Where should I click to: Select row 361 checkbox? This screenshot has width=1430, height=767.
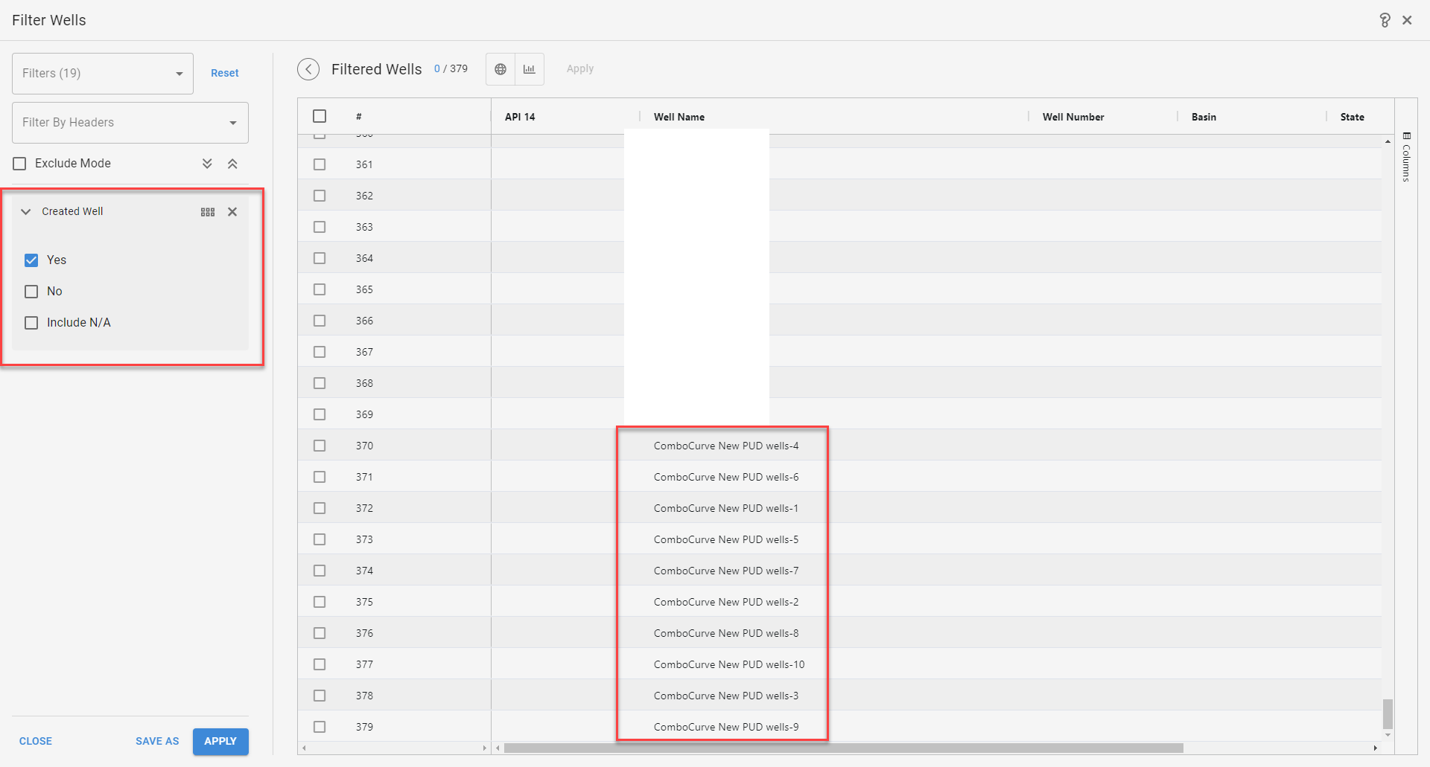[x=320, y=164]
